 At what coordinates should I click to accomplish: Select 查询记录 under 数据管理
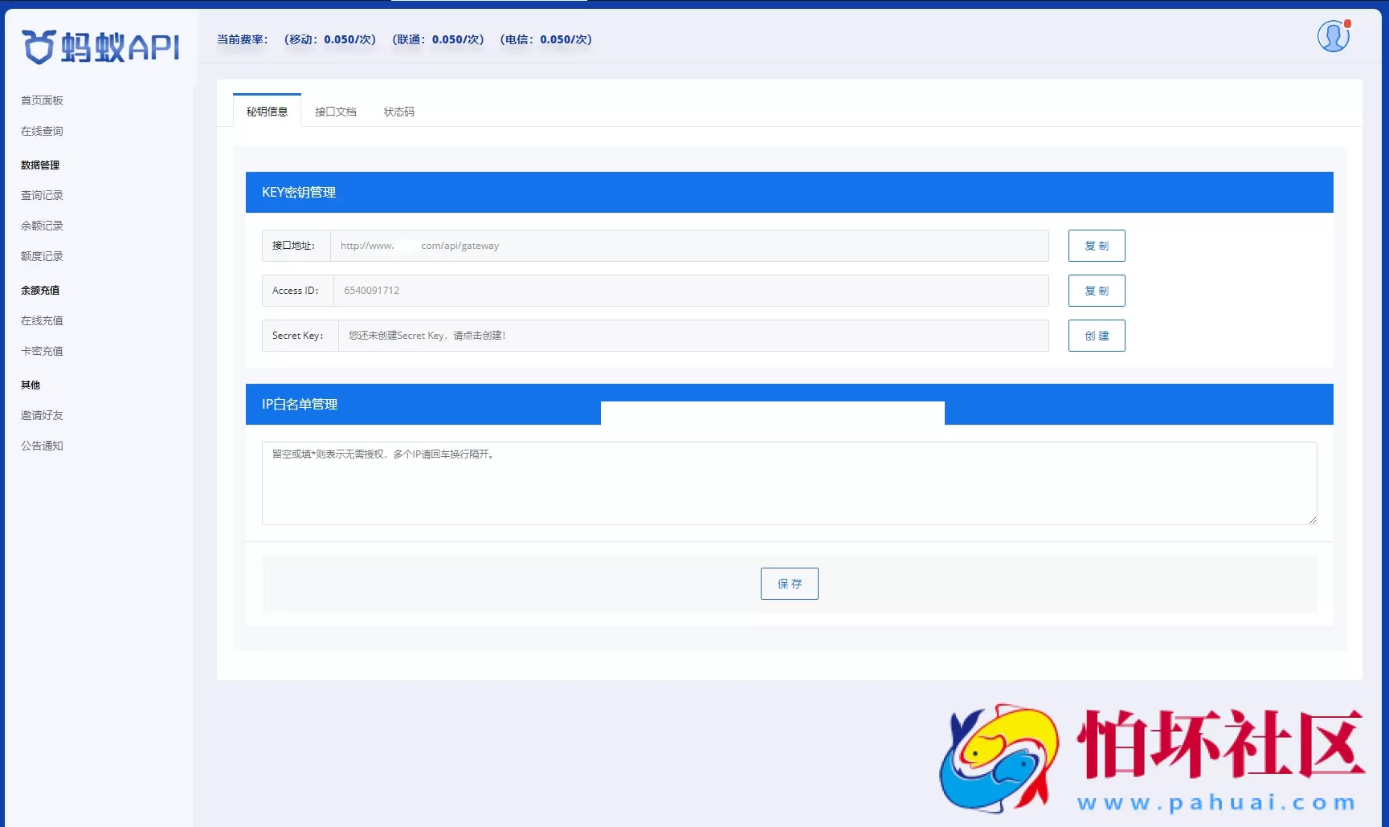[x=41, y=194]
